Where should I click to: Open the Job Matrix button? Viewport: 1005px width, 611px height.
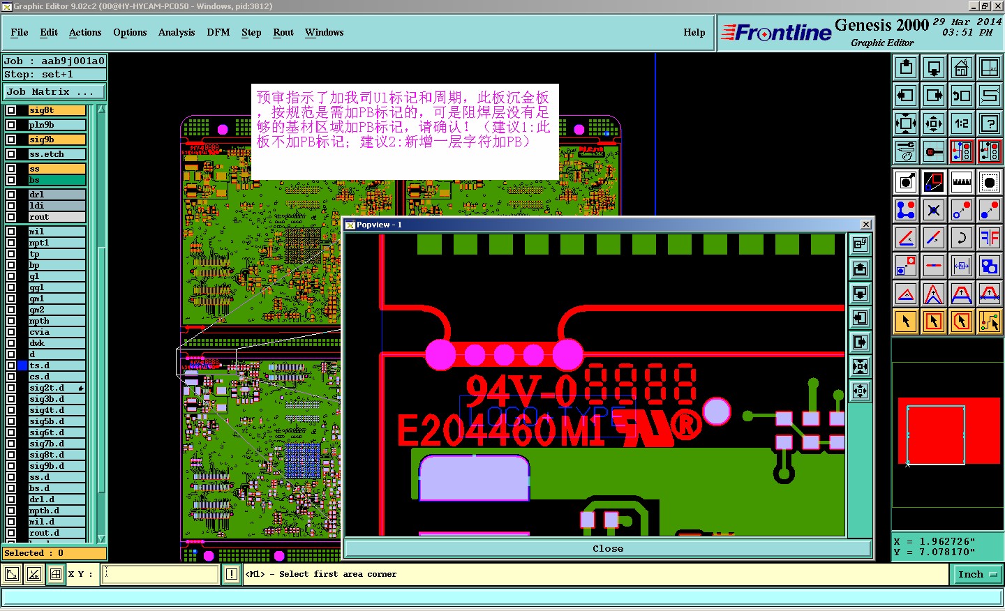pyautogui.click(x=54, y=91)
